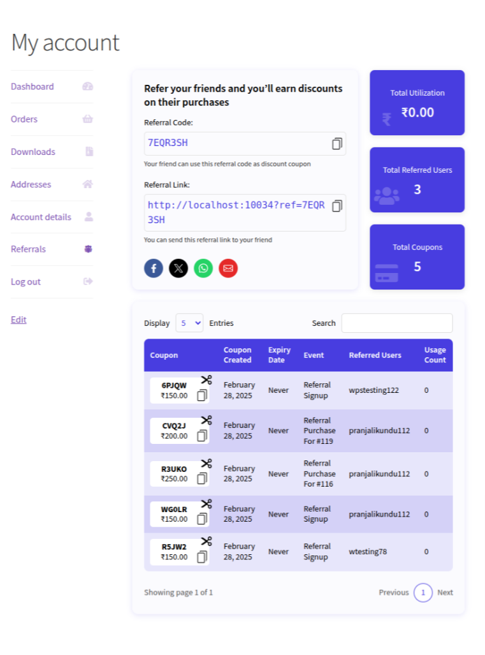Viewport: 485px width, 655px height.
Task: Share referral link via WhatsApp
Action: pyautogui.click(x=203, y=268)
